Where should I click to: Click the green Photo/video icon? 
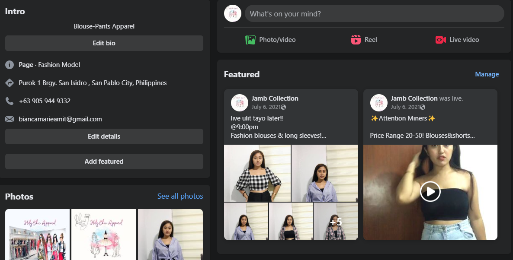(250, 40)
